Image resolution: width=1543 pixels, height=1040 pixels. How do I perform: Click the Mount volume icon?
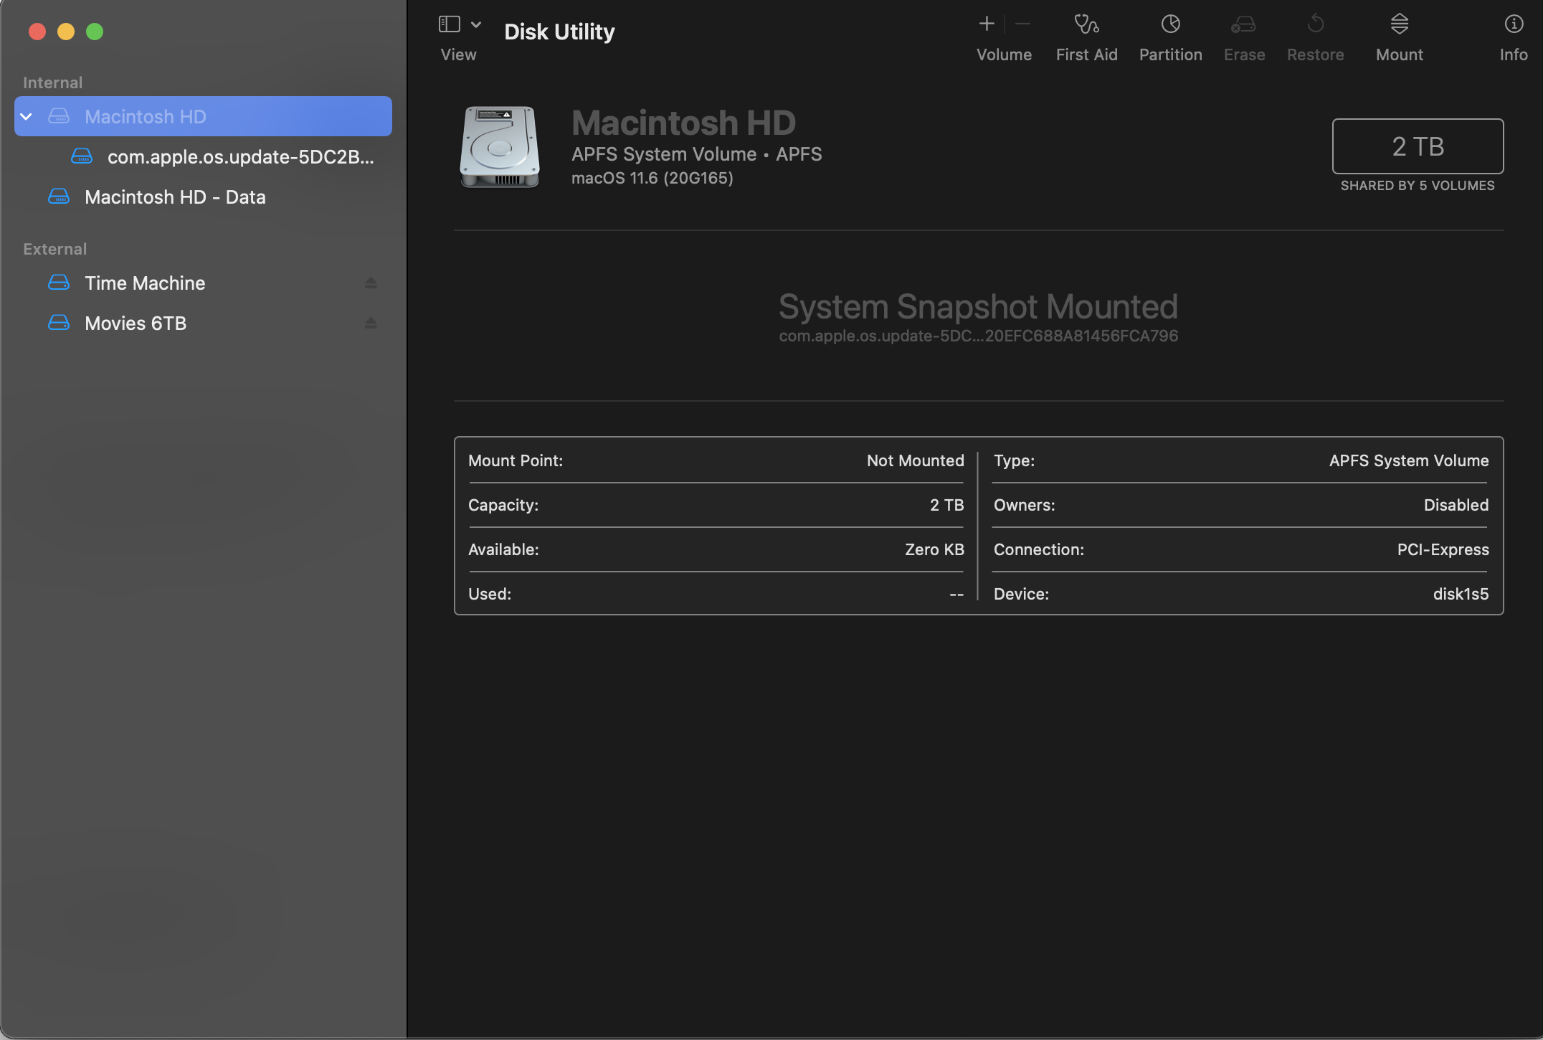coord(1399,25)
